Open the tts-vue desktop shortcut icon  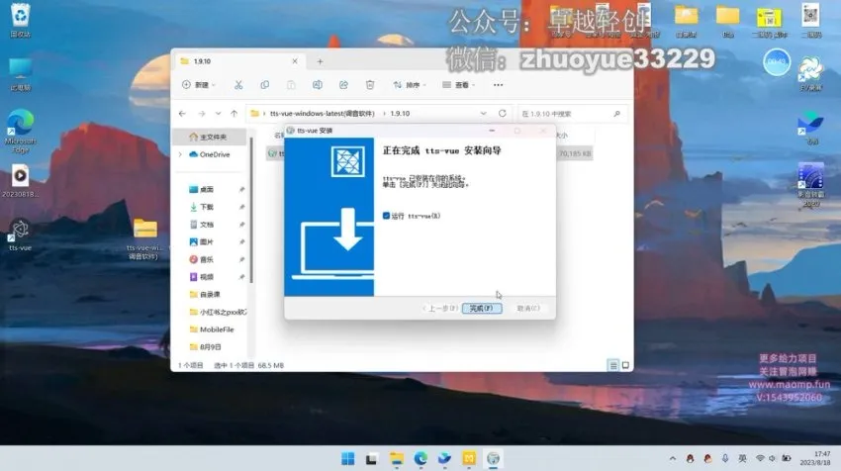20,232
